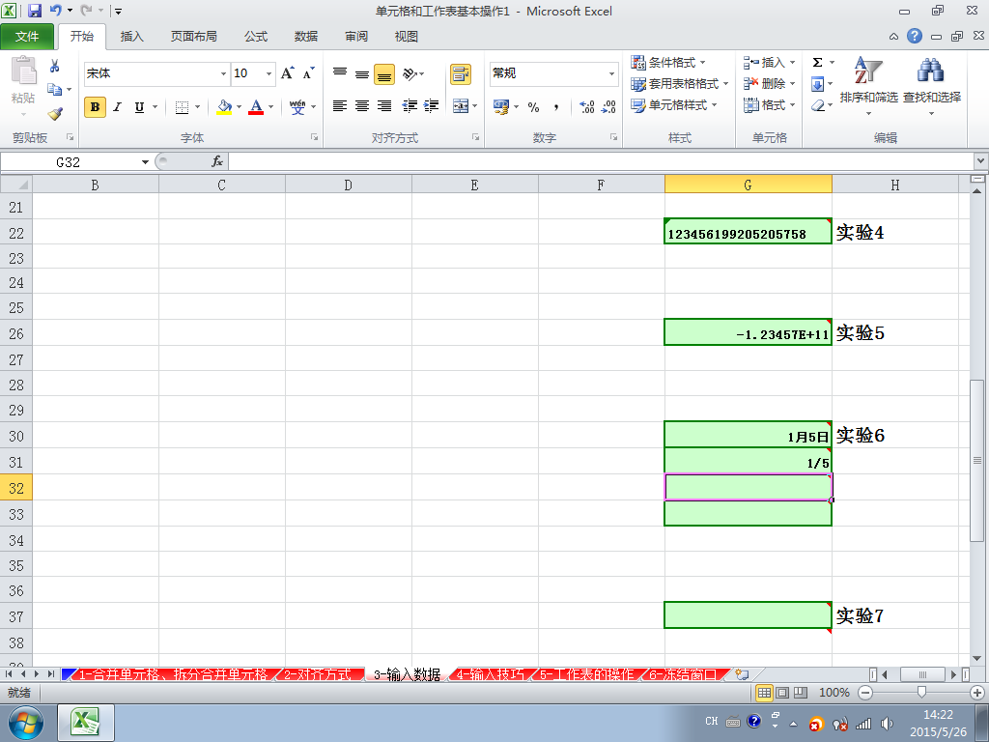Apply percent style with % icon
989x742 pixels.
[x=533, y=107]
